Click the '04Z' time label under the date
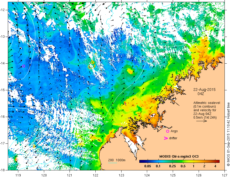 (201, 94)
